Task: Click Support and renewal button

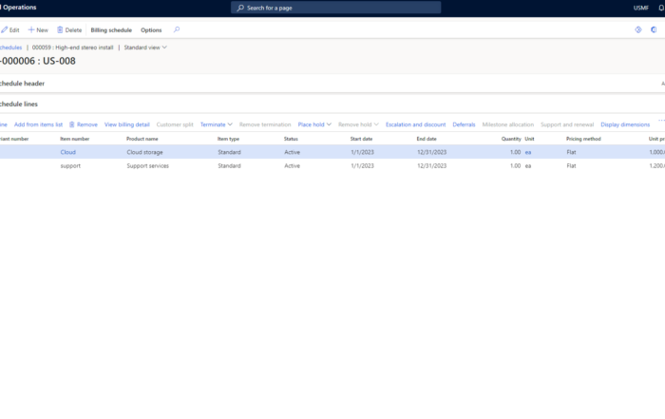Action: (567, 124)
